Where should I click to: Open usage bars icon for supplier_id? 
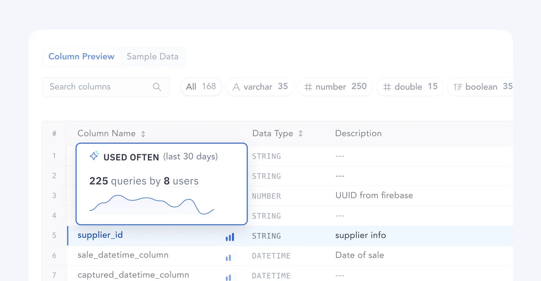click(x=230, y=237)
